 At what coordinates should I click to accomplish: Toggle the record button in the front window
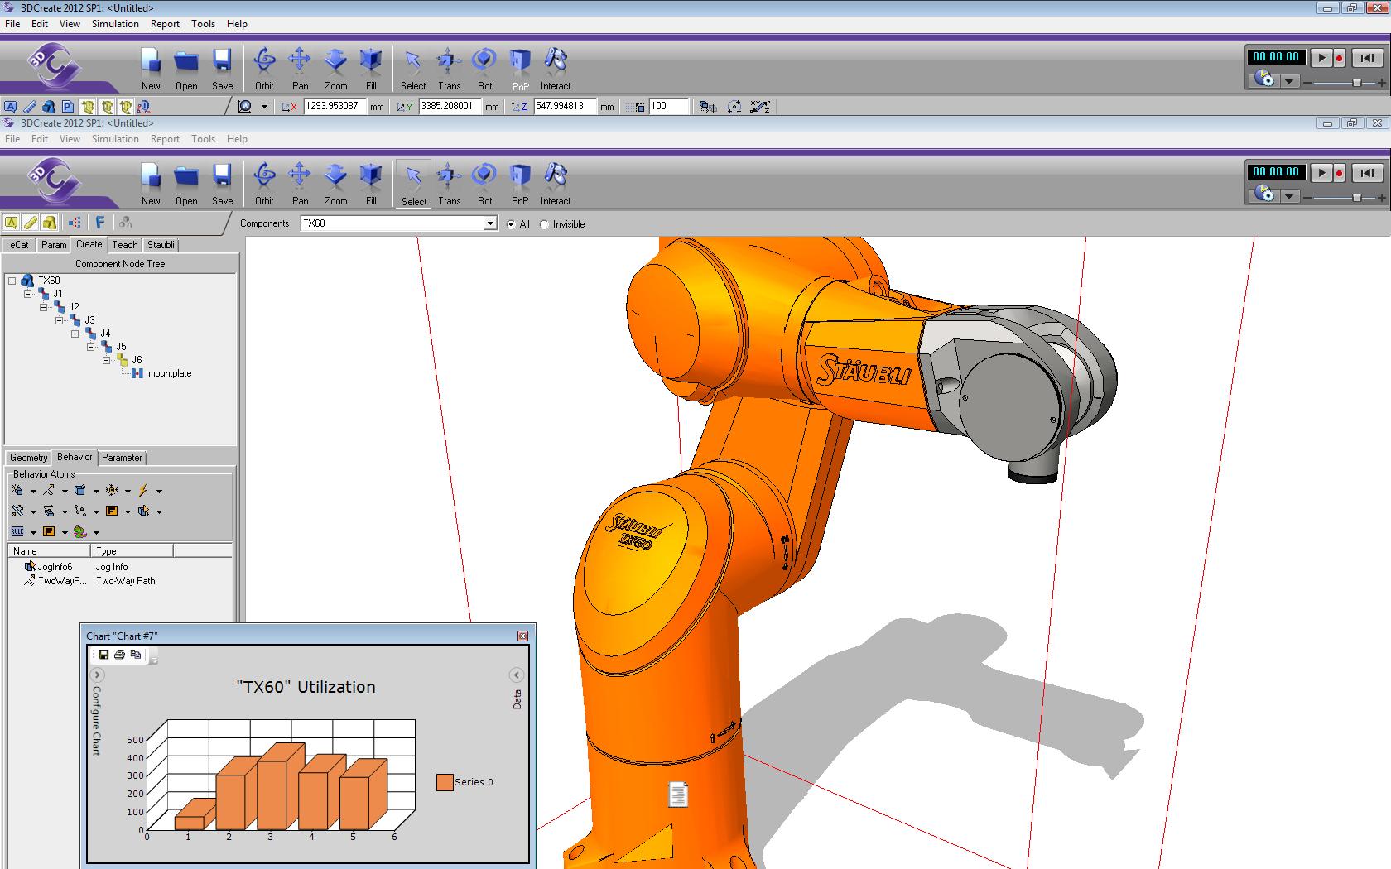(1339, 172)
